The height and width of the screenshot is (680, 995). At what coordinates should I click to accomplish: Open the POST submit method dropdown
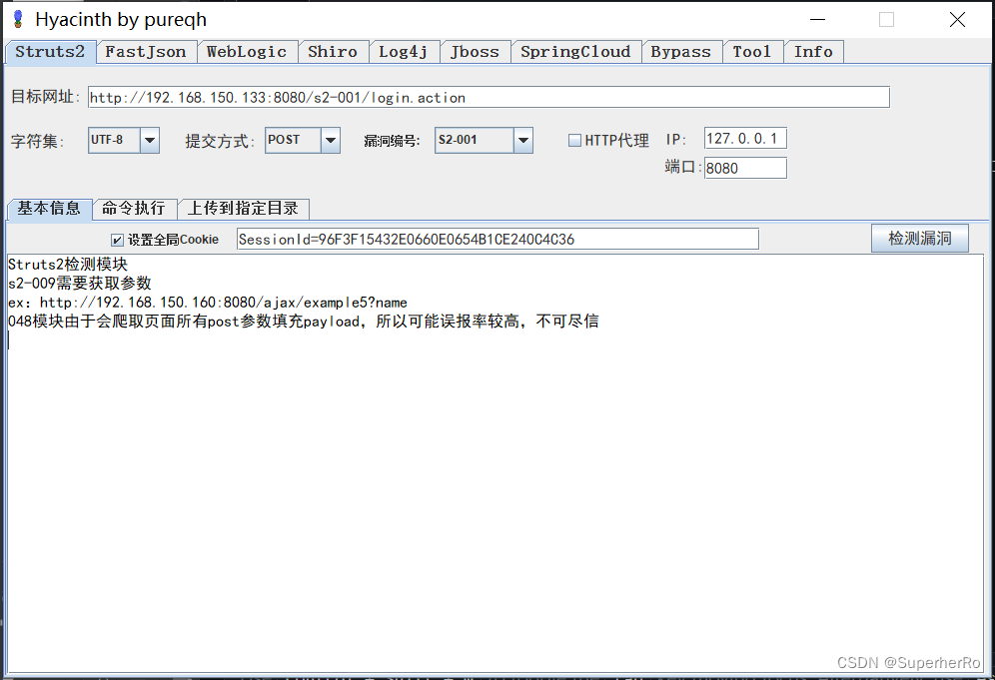[x=330, y=140]
